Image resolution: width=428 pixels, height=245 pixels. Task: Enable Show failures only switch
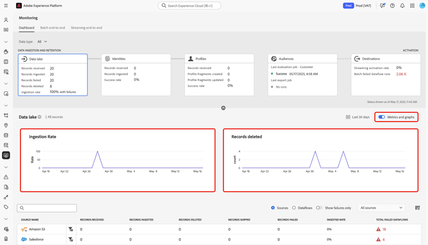click(x=319, y=208)
